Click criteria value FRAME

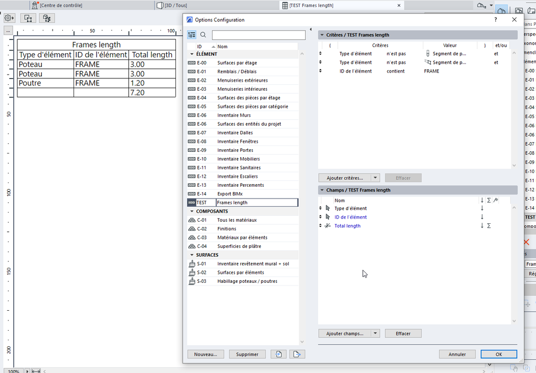[x=431, y=71]
